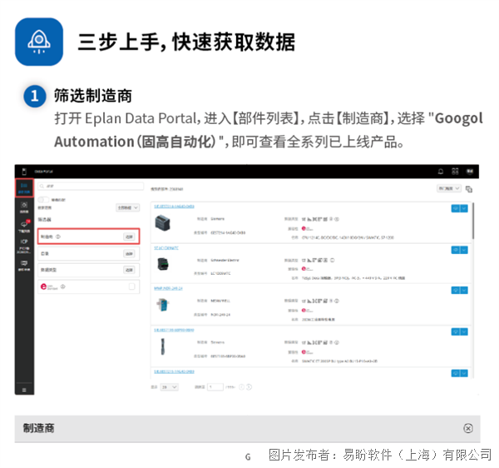Image resolution: width=499 pixels, height=468 pixels.
Task: Close the manufacturer panel at bottom
Action: (x=467, y=429)
